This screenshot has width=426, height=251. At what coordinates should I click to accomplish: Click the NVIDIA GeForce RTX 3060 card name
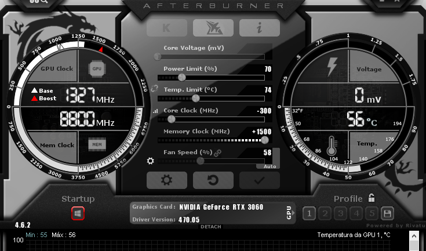coord(221,207)
